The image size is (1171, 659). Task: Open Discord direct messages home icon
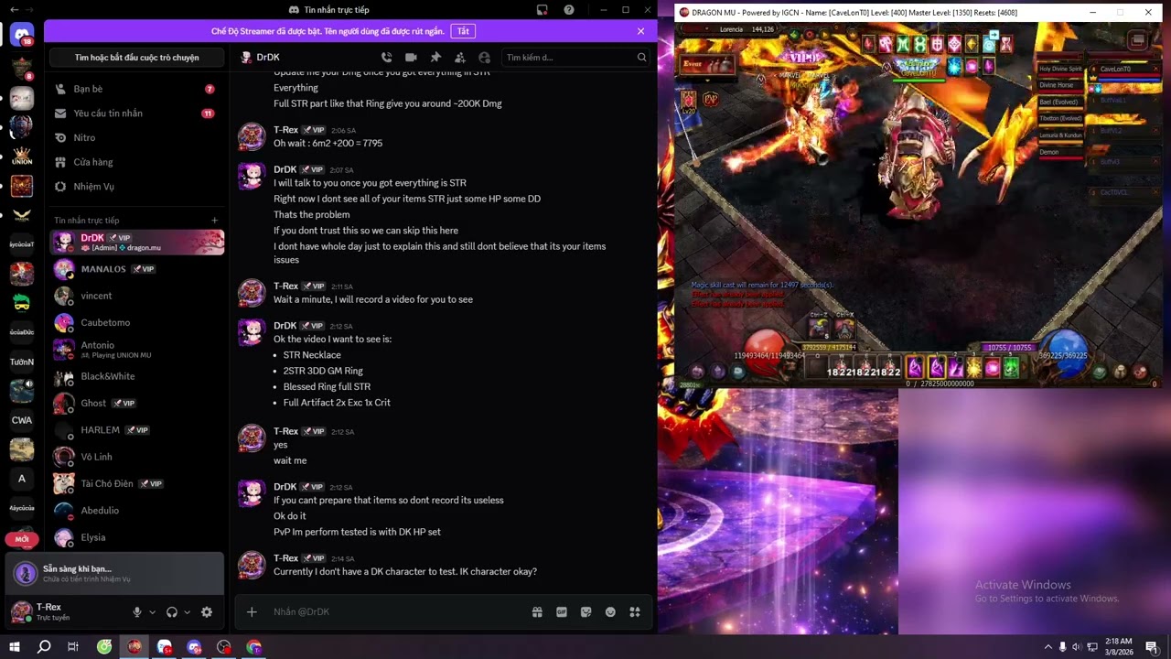tap(22, 37)
